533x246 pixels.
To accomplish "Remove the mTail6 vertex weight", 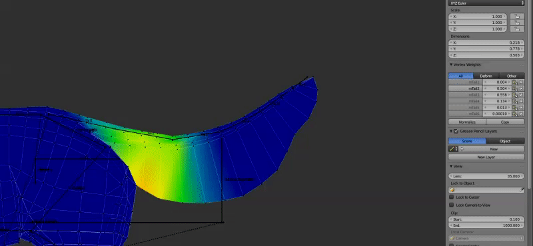I will tap(521, 114).
